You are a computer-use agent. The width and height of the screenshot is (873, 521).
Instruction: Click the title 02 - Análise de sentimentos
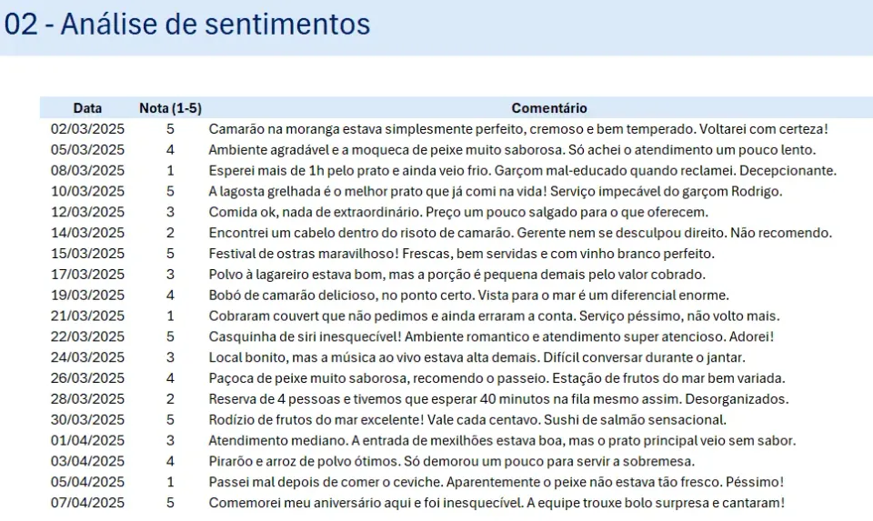click(x=187, y=25)
